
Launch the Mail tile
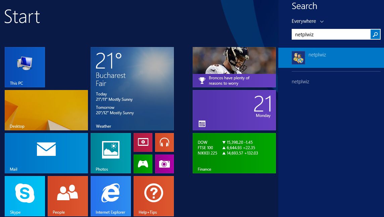46,153
